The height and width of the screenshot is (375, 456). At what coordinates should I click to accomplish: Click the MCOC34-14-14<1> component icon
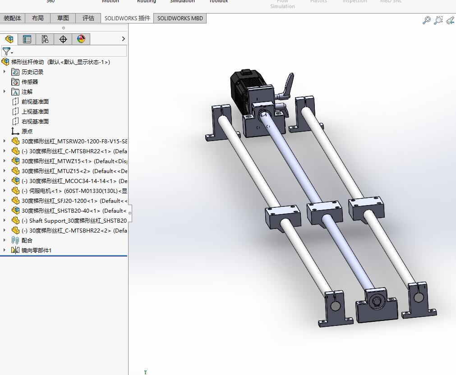(15, 181)
